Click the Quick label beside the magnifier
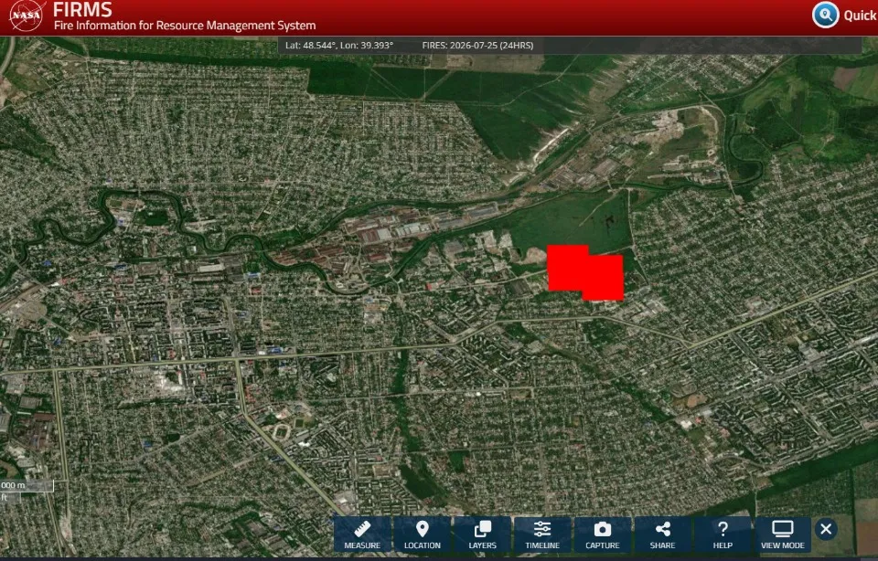Image resolution: width=878 pixels, height=561 pixels. (860, 16)
